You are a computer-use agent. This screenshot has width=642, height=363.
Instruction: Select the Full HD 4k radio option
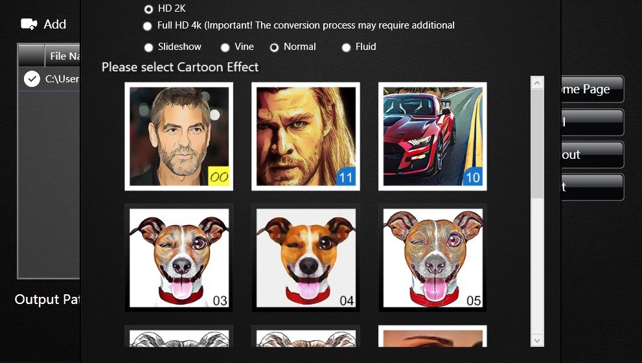pyautogui.click(x=148, y=26)
